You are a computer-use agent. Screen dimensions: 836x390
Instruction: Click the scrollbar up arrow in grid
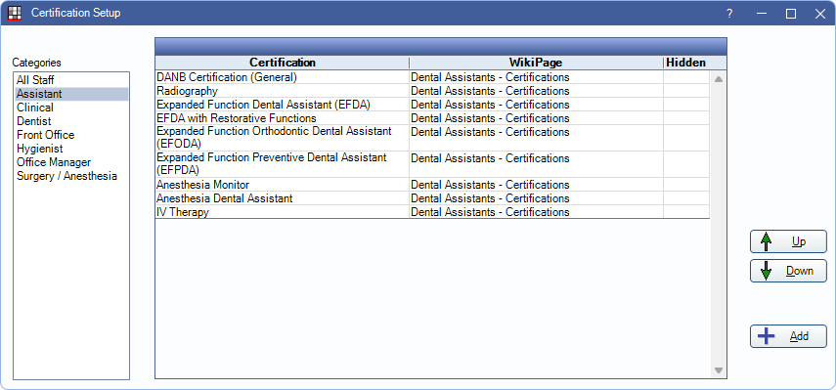[x=718, y=79]
